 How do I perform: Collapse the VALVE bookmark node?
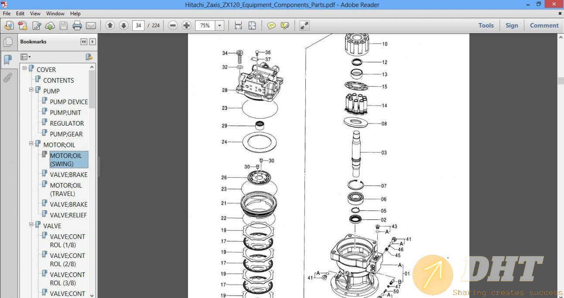click(x=31, y=225)
